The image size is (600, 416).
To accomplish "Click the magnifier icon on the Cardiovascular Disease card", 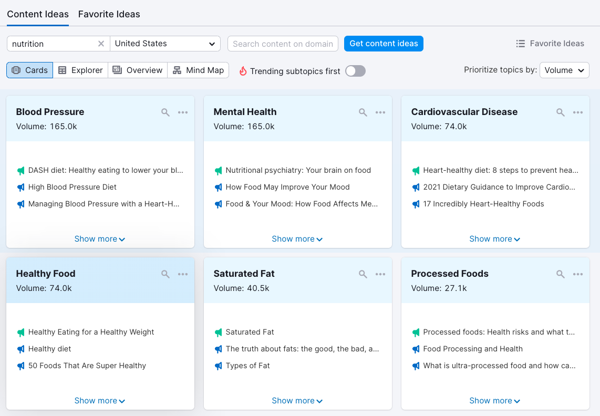I will pos(560,112).
